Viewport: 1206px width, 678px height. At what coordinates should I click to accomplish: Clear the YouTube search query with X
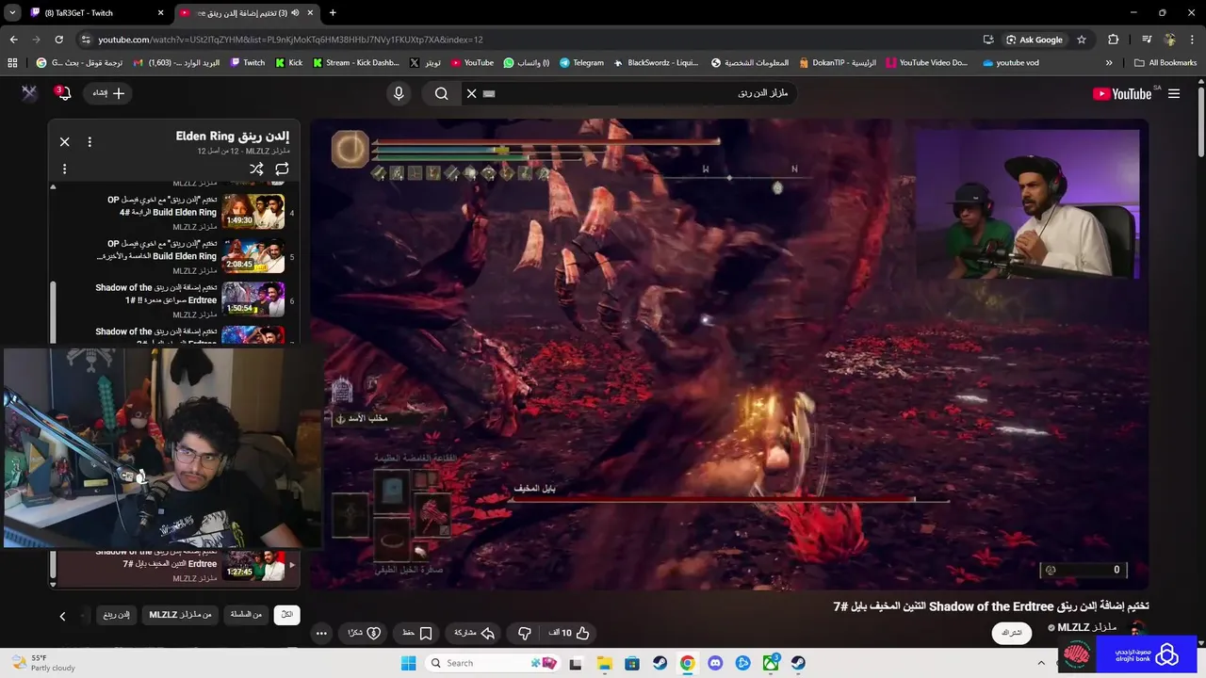(x=472, y=93)
